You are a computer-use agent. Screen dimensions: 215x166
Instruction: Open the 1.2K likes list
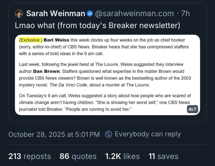click(122, 156)
